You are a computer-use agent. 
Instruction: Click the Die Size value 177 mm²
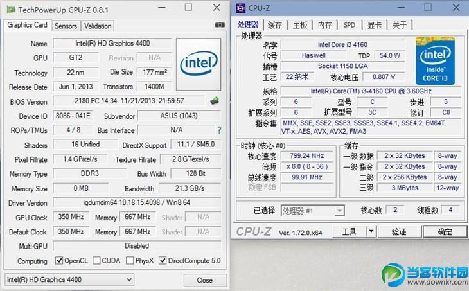point(154,72)
